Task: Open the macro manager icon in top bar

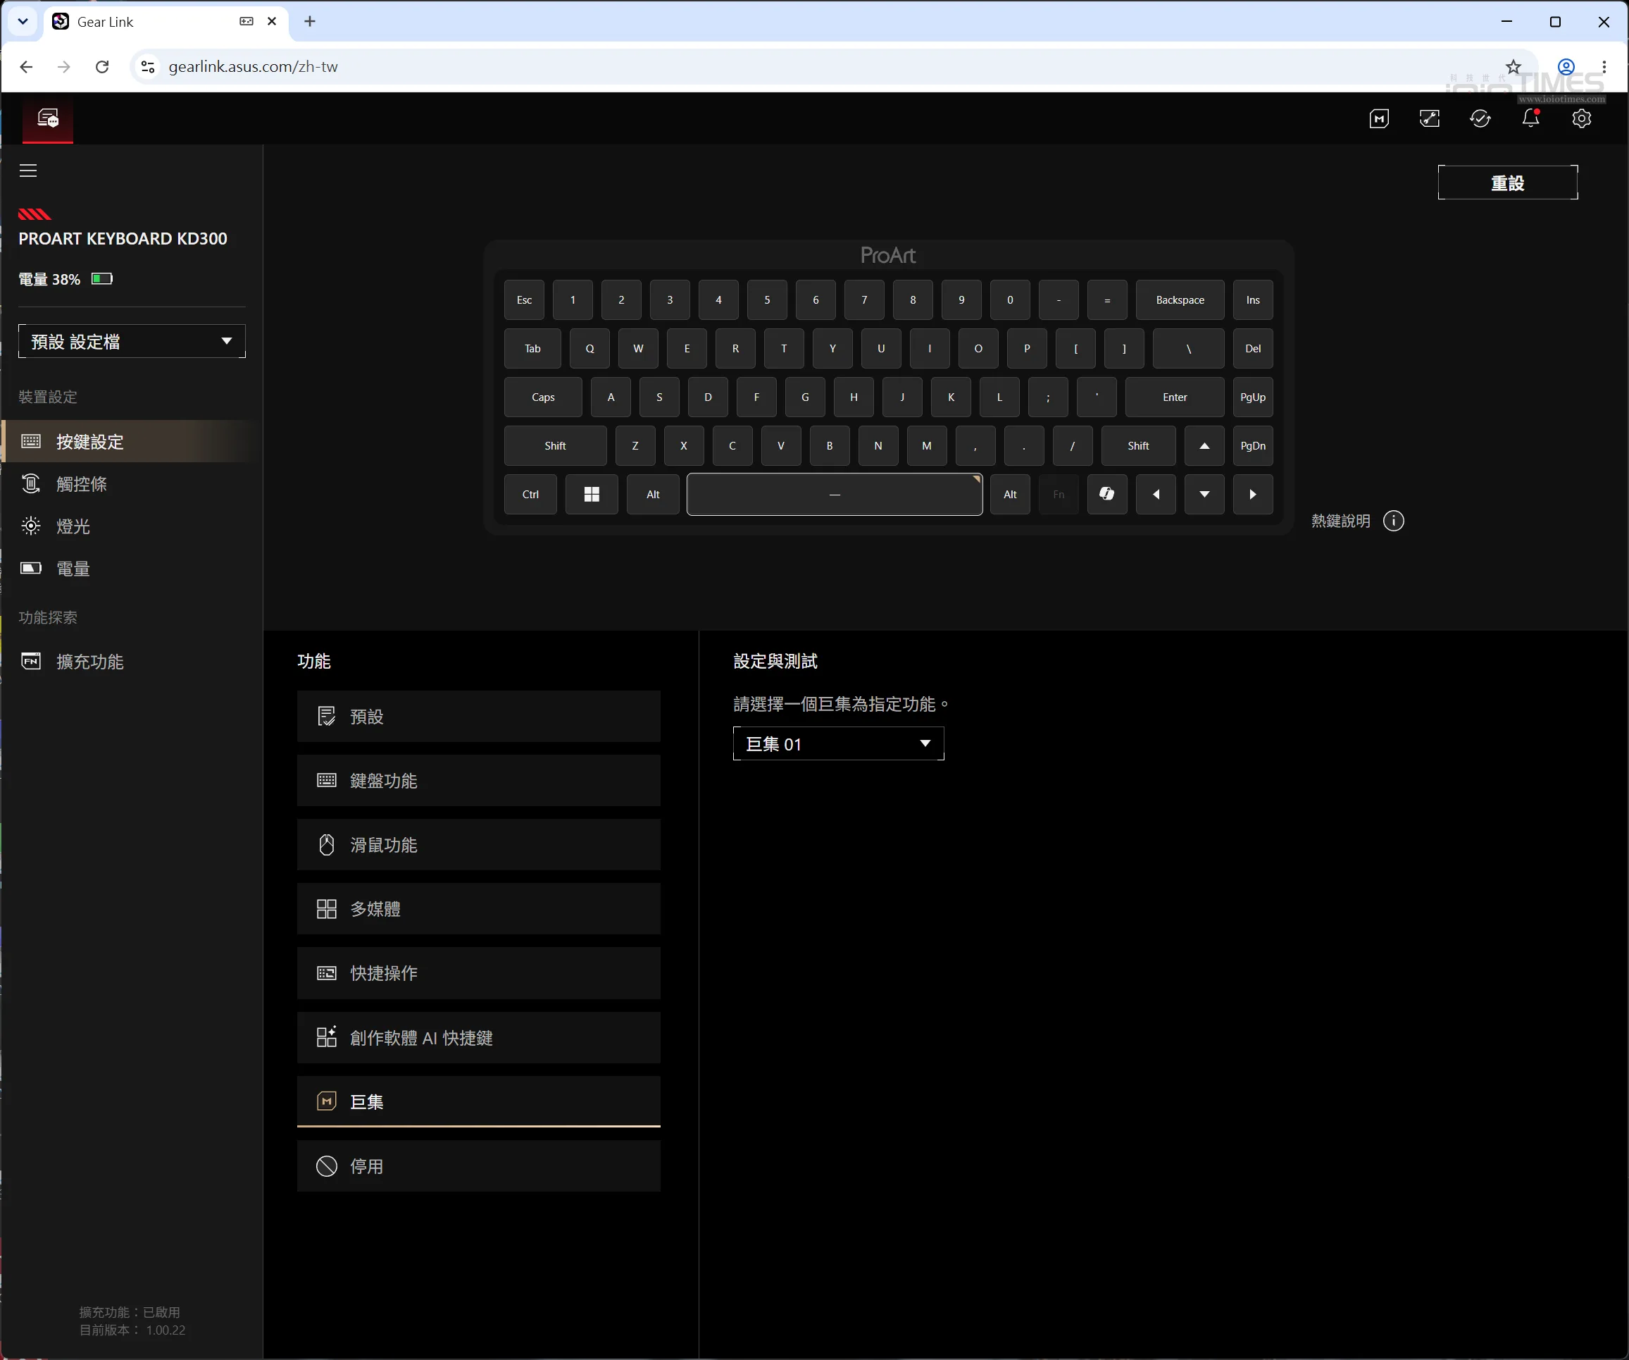Action: tap(1378, 119)
